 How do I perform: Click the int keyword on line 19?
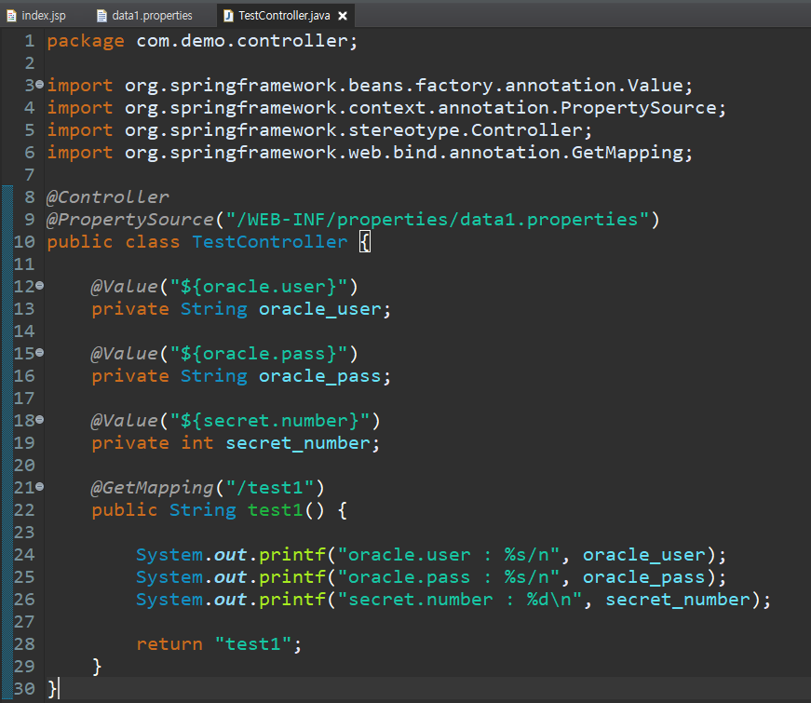[x=197, y=443]
